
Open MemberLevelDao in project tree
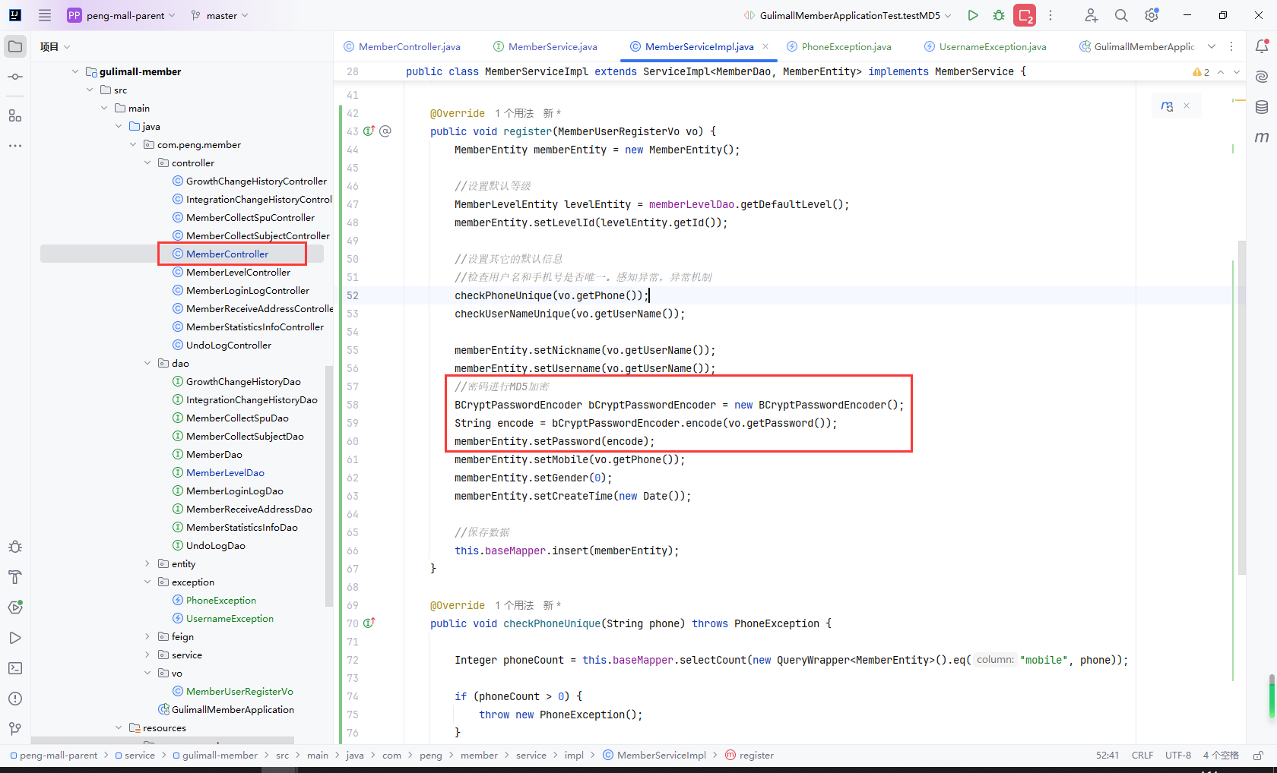[225, 472]
